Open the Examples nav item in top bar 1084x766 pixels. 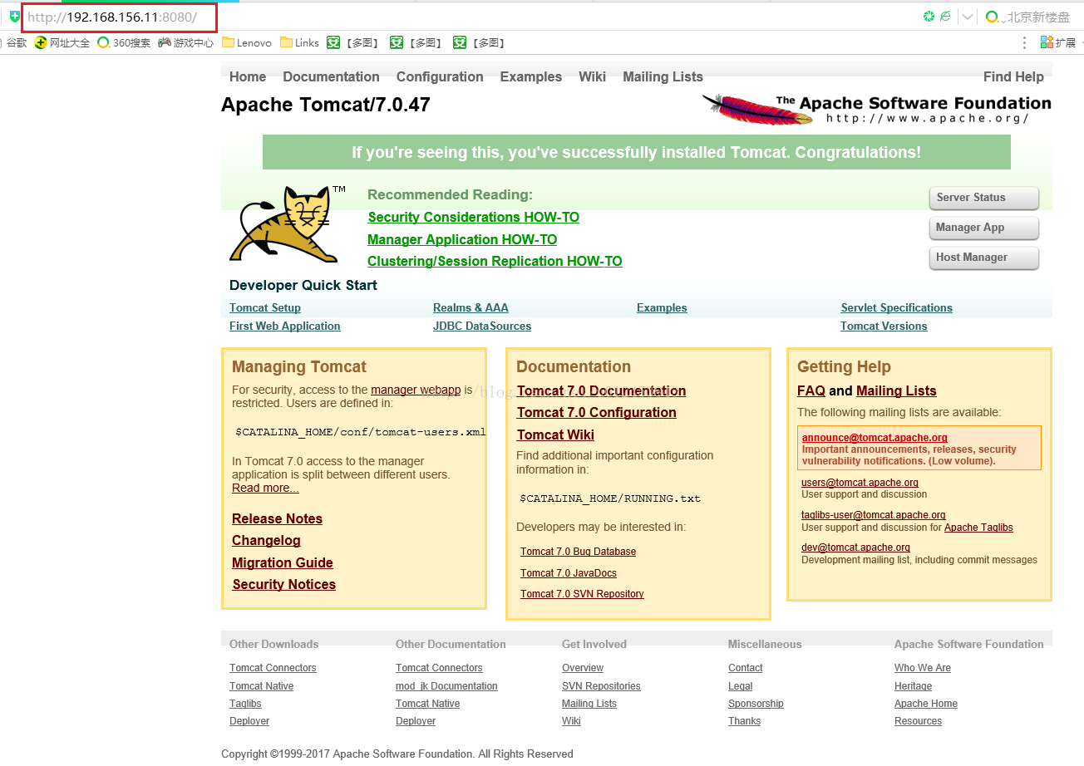coord(531,76)
